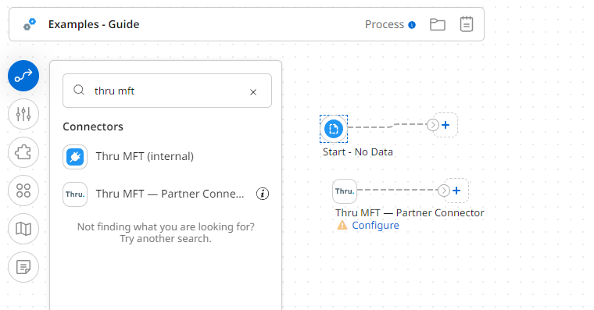Click the four circles grid icon
This screenshot has height=310, width=594.
pyautogui.click(x=23, y=191)
